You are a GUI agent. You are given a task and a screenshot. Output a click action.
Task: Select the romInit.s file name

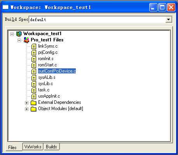click(46, 59)
